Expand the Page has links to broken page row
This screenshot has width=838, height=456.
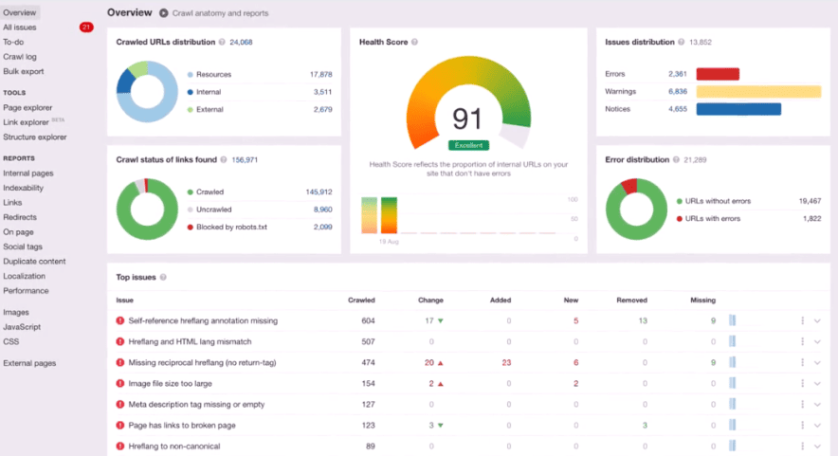coord(817,425)
